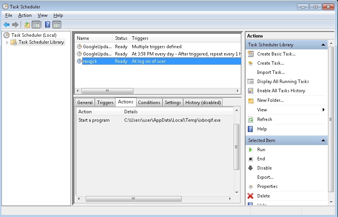Viewport: 338px width, 217px height.
Task: Click the details pane vertical scrollbar thumb
Action: [236, 147]
